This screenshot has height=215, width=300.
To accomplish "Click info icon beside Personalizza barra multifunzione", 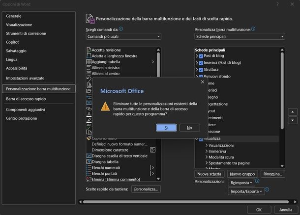I will point(253,29).
